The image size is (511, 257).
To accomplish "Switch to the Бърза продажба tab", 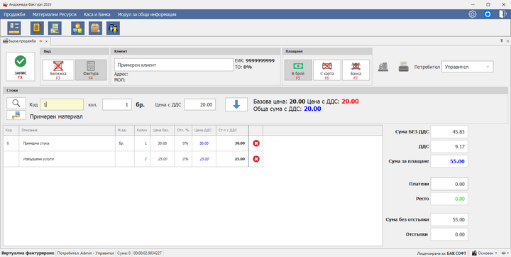I will click(22, 41).
